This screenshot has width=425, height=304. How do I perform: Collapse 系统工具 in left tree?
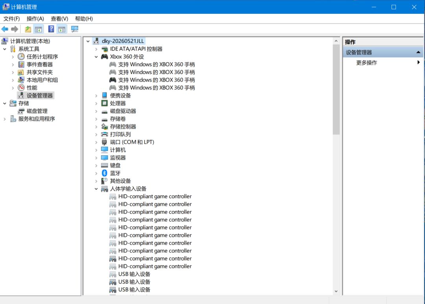[5, 49]
